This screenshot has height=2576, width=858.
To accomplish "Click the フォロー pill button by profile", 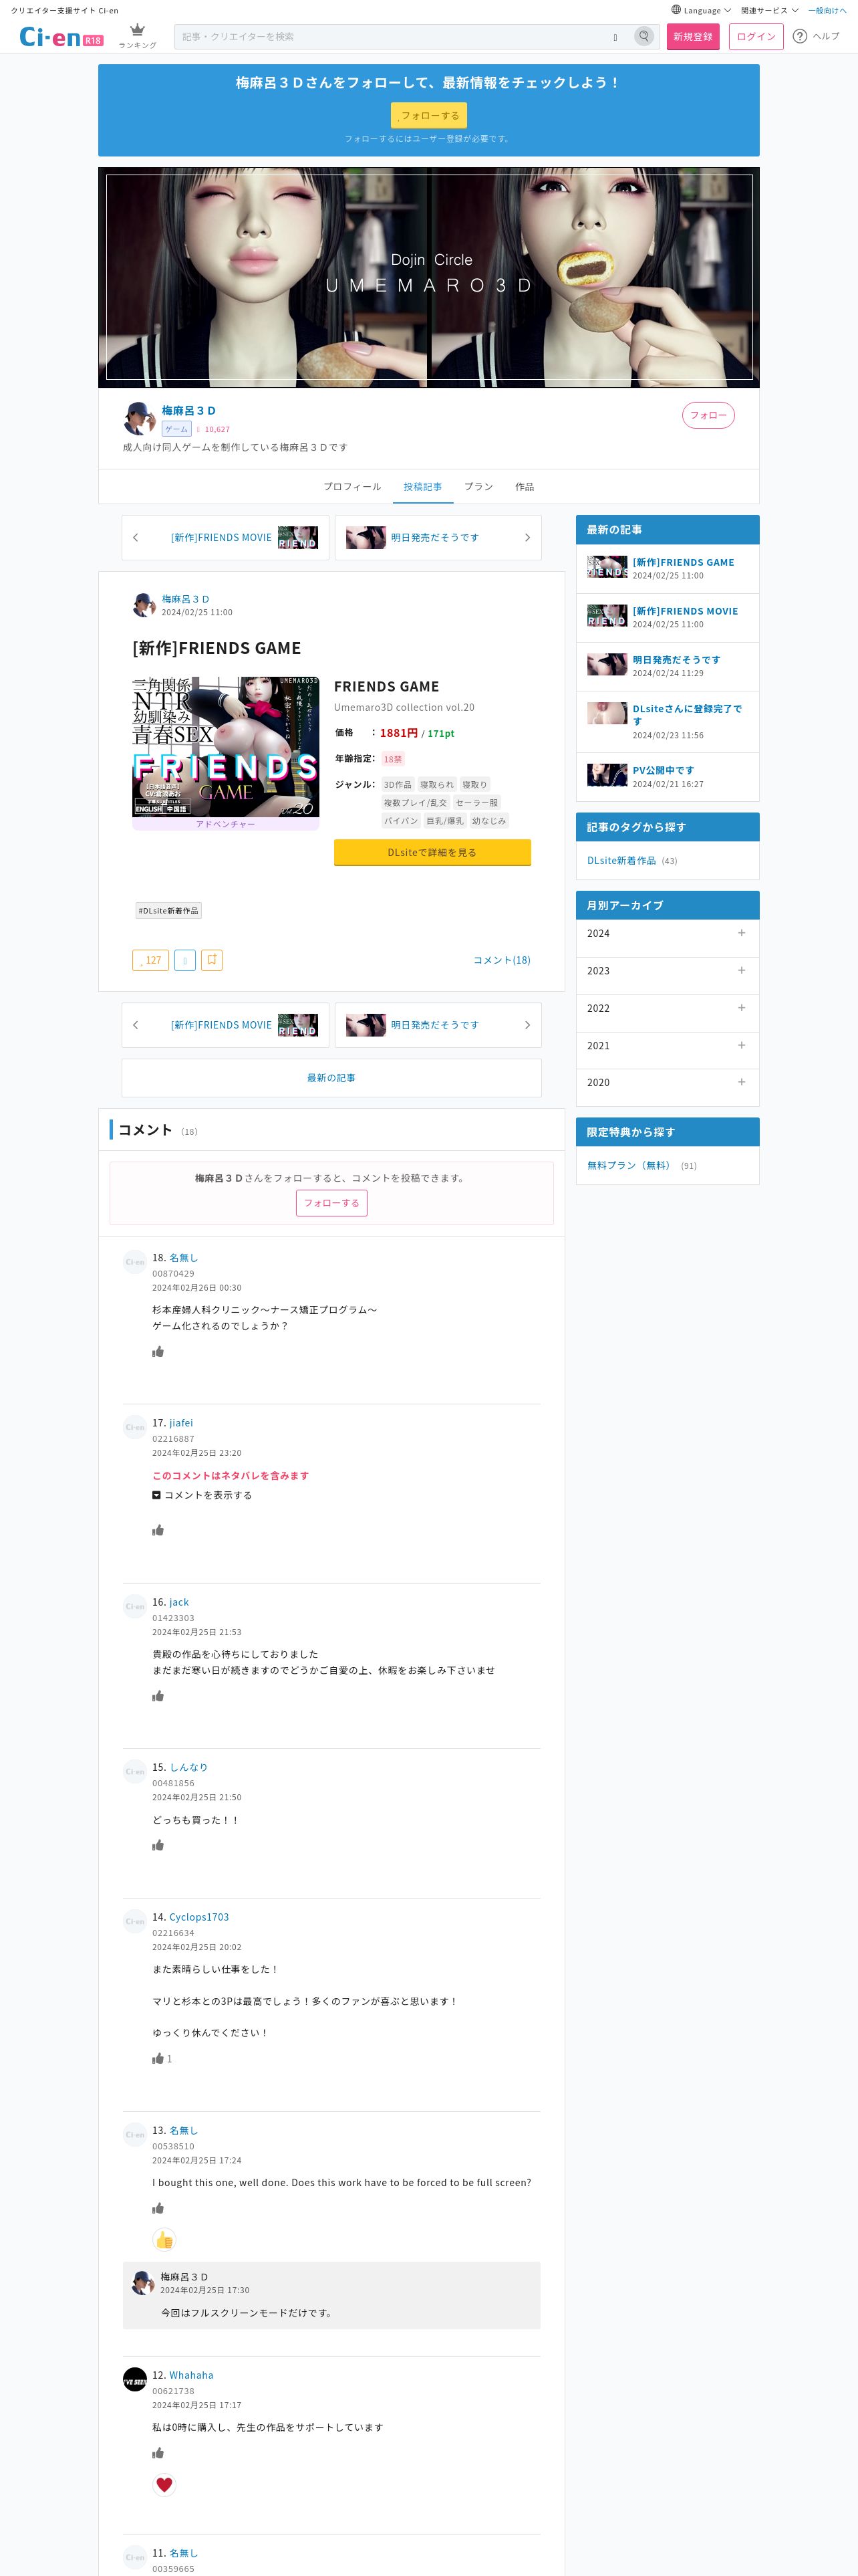I will pyautogui.click(x=708, y=415).
